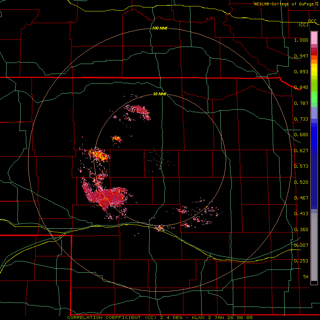Click the 1.000 value on the color scale

pyautogui.click(x=301, y=40)
